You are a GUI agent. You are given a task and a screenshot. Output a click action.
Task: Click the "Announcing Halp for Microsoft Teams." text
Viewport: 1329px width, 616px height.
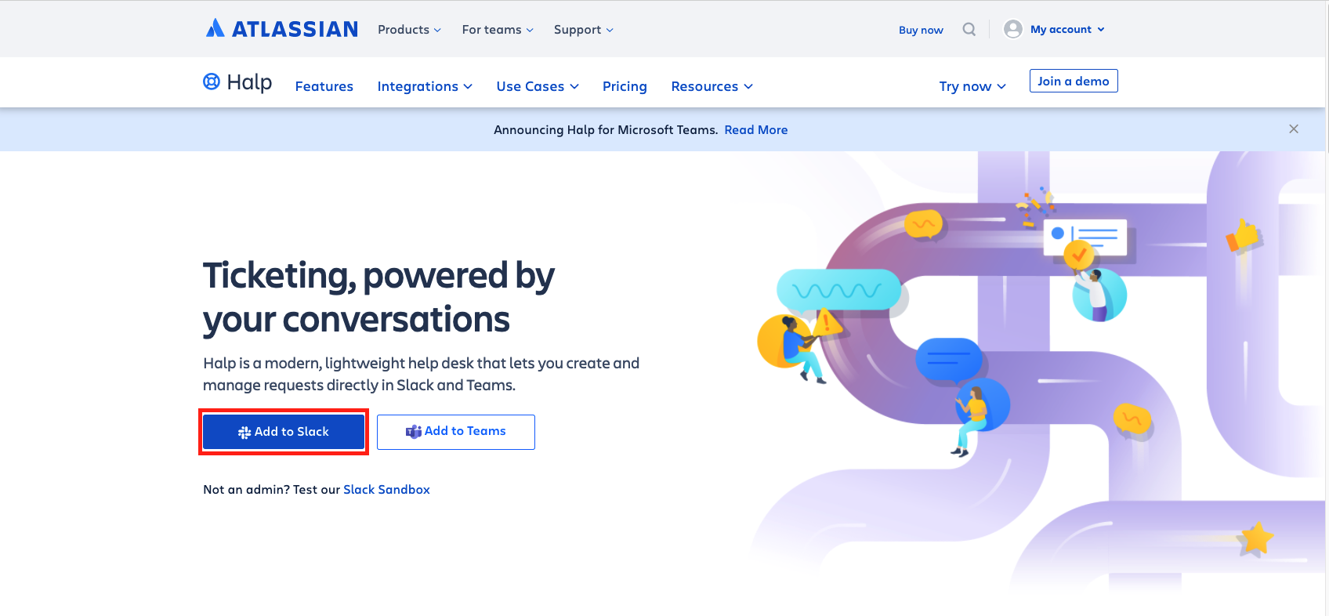[x=606, y=130]
